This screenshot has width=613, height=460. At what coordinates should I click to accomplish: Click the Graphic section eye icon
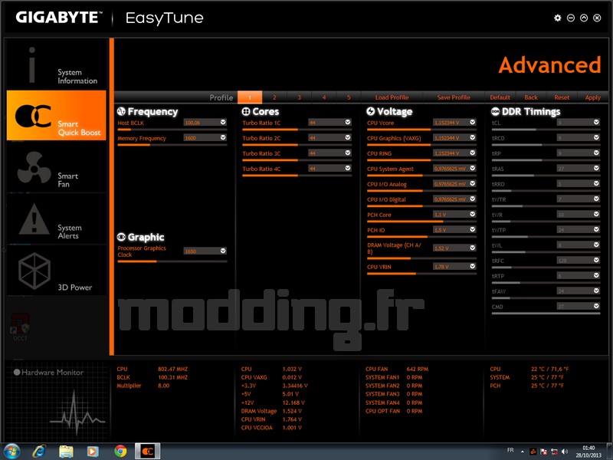click(121, 237)
